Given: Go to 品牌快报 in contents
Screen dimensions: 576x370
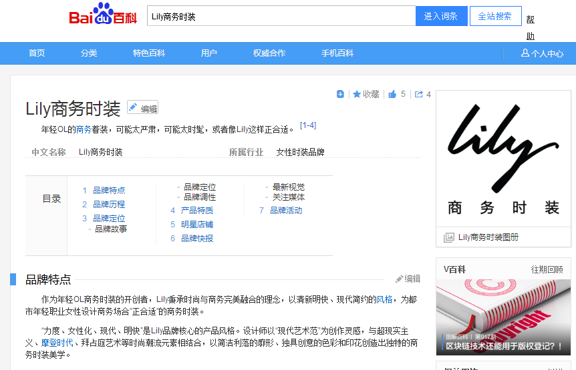Looking at the screenshot, I should 197,239.
